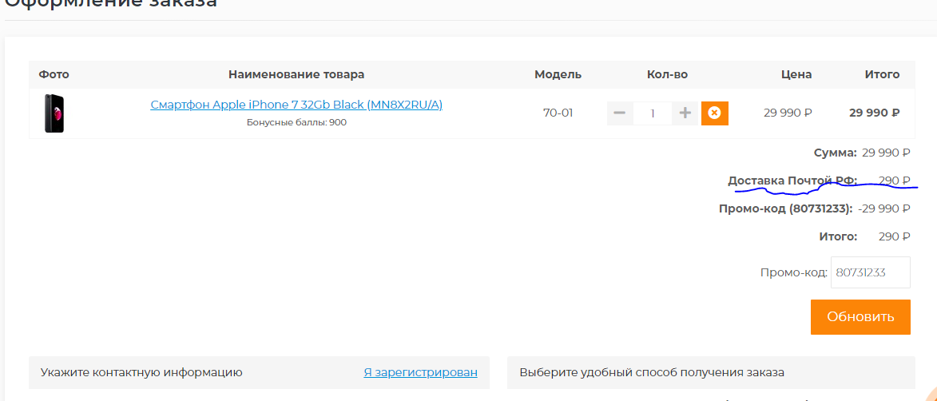Increase iPhone 7 quantity with plus button
Viewport: 937px width, 401px height.
[685, 113]
